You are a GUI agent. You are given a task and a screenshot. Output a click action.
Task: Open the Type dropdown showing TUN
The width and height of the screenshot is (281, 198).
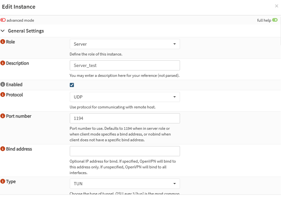tap(125, 184)
